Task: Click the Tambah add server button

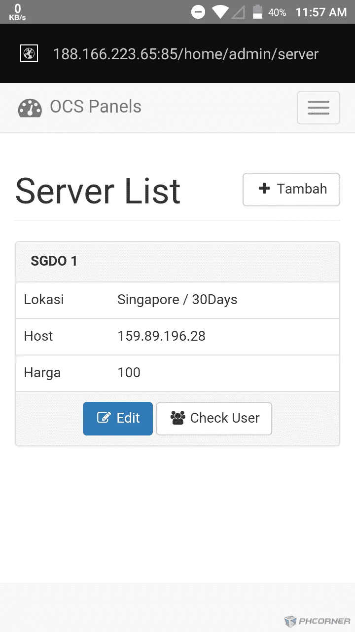Action: tap(291, 189)
